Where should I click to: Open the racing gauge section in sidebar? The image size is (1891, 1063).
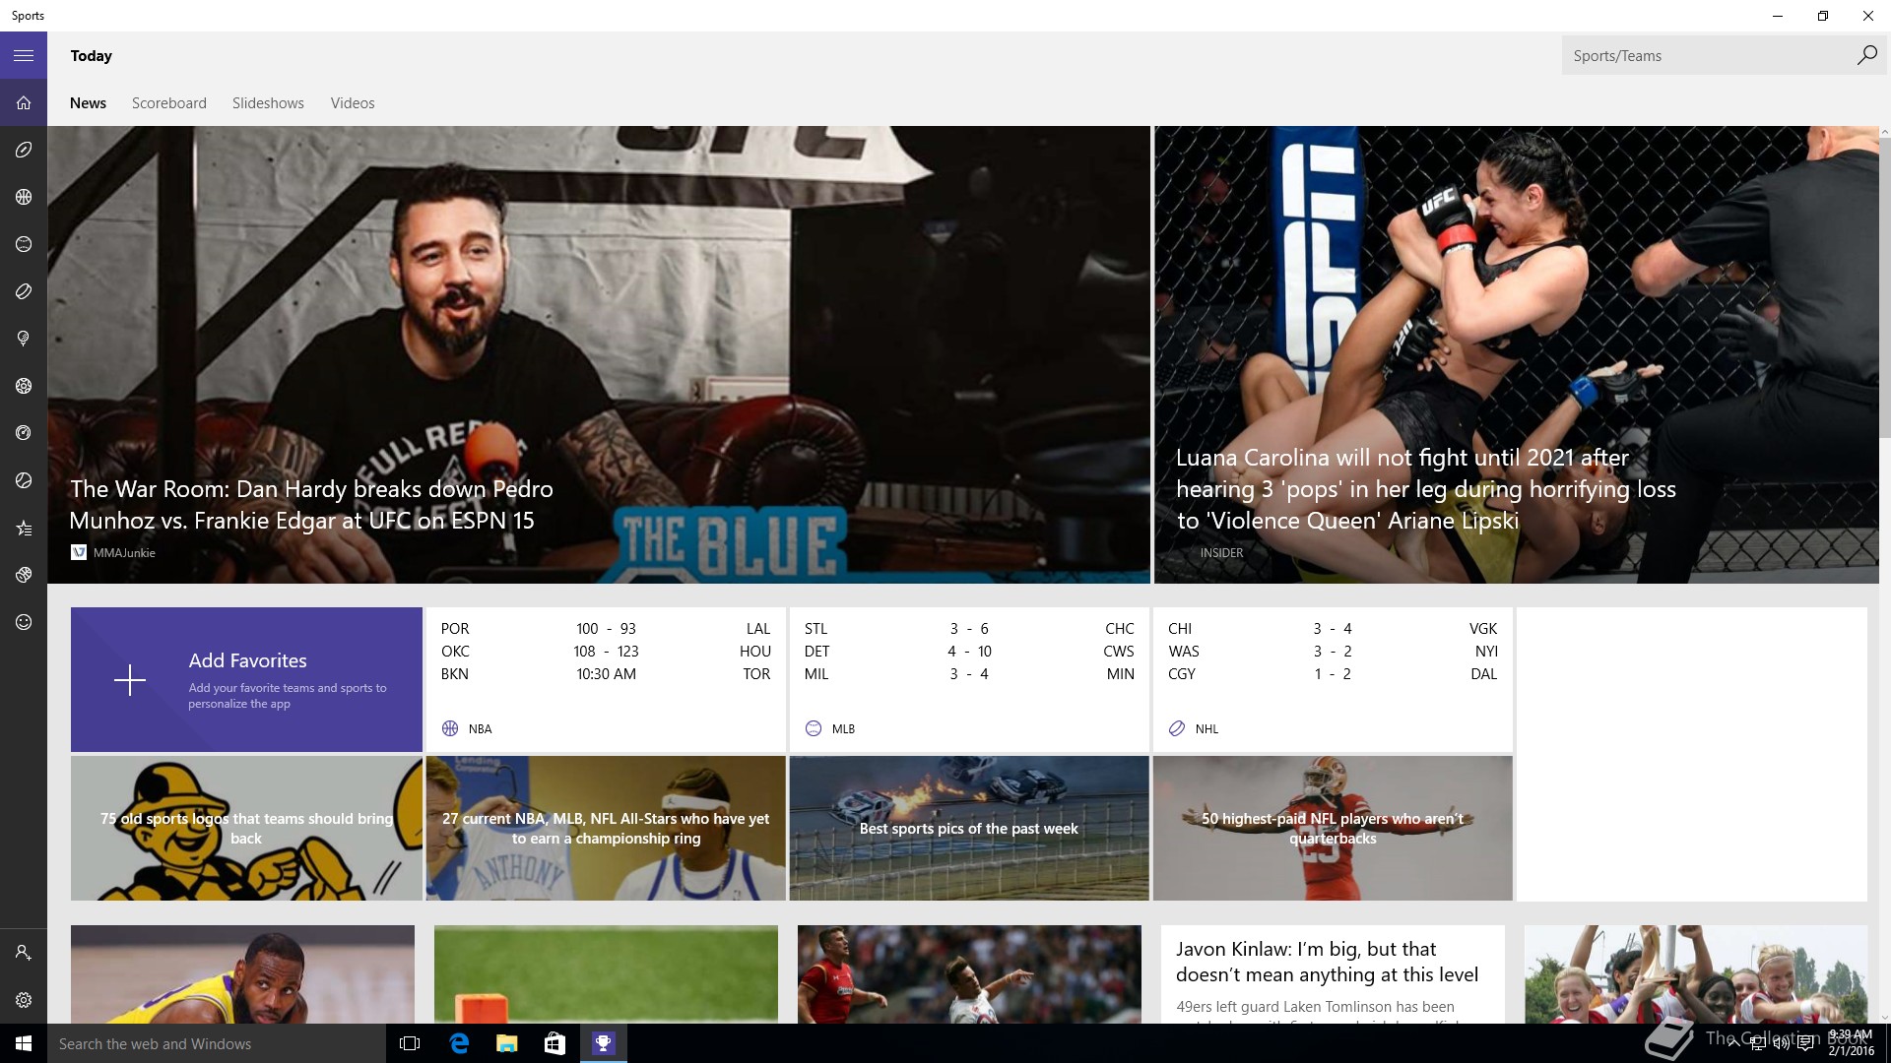point(24,433)
